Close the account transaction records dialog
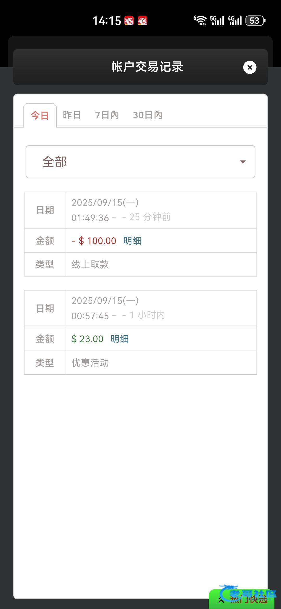Viewport: 281px width, 609px height. pyautogui.click(x=250, y=67)
